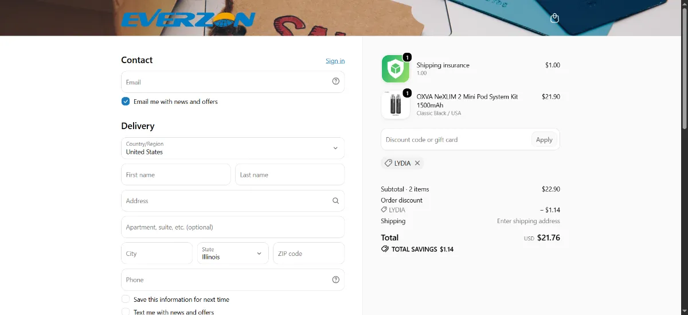688x315 pixels.
Task: Click the Enter shipping address text
Action: [x=529, y=221]
